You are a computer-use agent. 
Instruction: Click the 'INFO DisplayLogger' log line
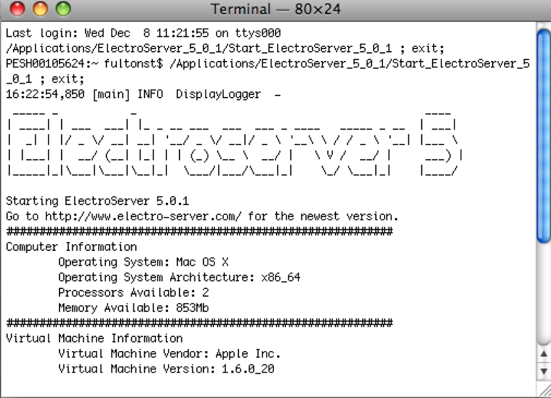143,94
